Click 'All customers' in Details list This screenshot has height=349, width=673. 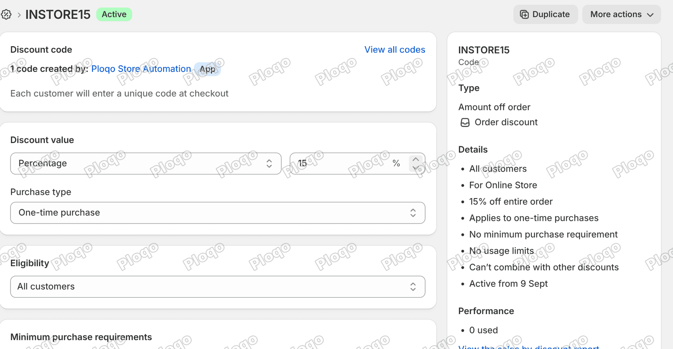coord(498,169)
